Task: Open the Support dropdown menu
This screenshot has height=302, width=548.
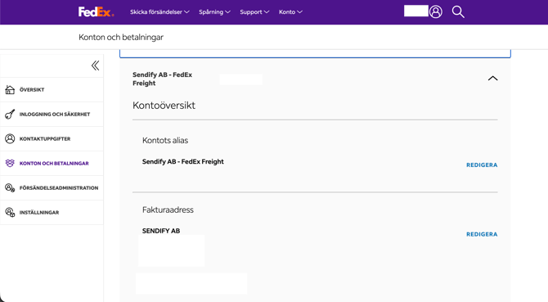Action: pyautogui.click(x=254, y=12)
